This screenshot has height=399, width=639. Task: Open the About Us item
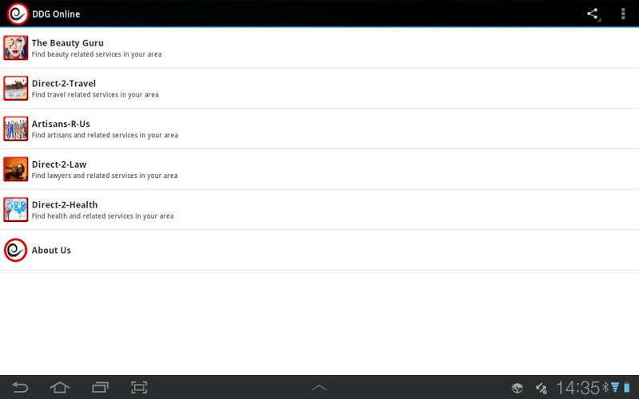(x=319, y=250)
